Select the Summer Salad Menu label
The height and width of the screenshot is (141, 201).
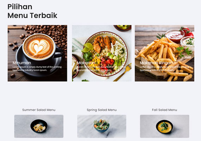click(39, 110)
